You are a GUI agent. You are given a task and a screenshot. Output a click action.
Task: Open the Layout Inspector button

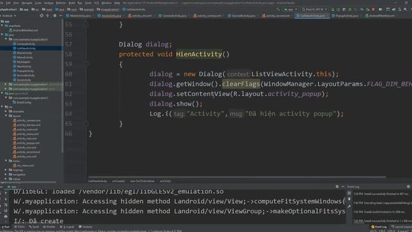(x=401, y=227)
